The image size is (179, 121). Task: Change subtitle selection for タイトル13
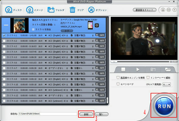coord(93,101)
